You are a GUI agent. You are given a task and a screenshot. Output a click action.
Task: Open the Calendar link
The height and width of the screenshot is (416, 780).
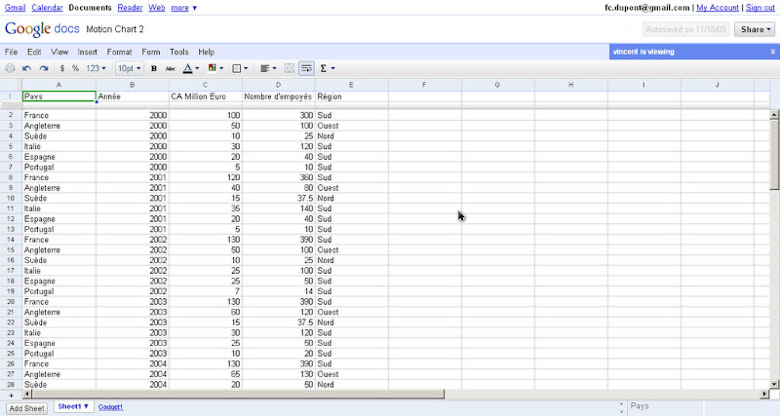pos(47,8)
